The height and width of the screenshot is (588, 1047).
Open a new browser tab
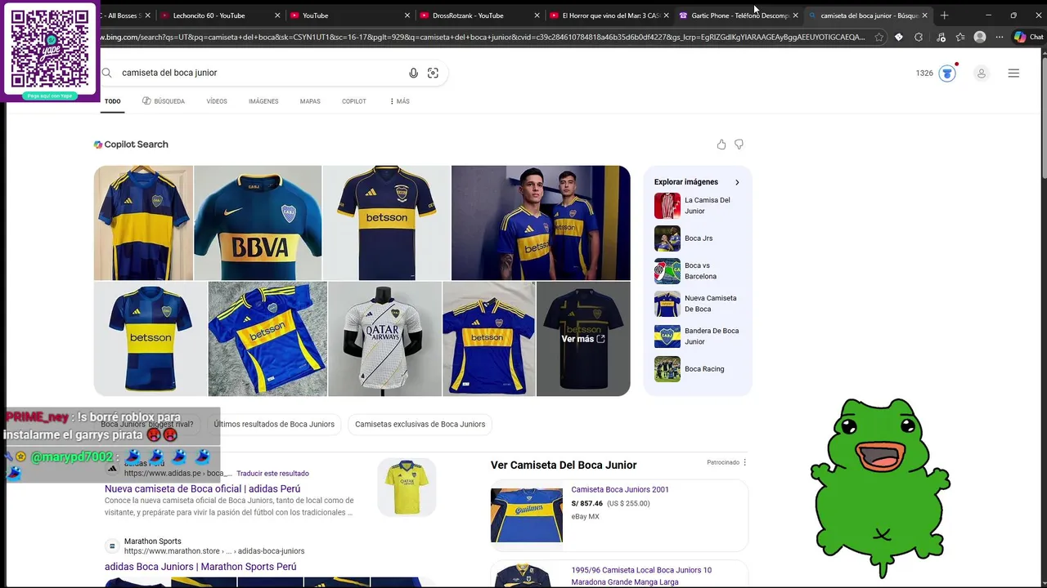(944, 16)
